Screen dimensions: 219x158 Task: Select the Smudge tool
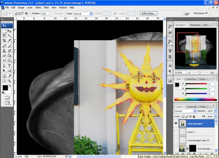[4, 60]
